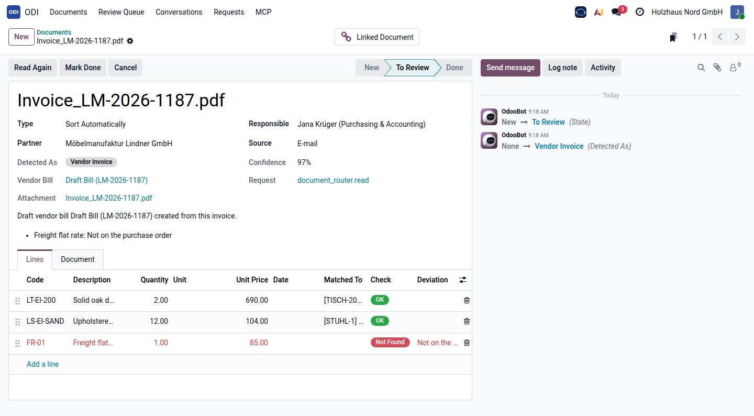The width and height of the screenshot is (754, 416).
Task: Open the AI icon in top bar
Action: click(598, 12)
